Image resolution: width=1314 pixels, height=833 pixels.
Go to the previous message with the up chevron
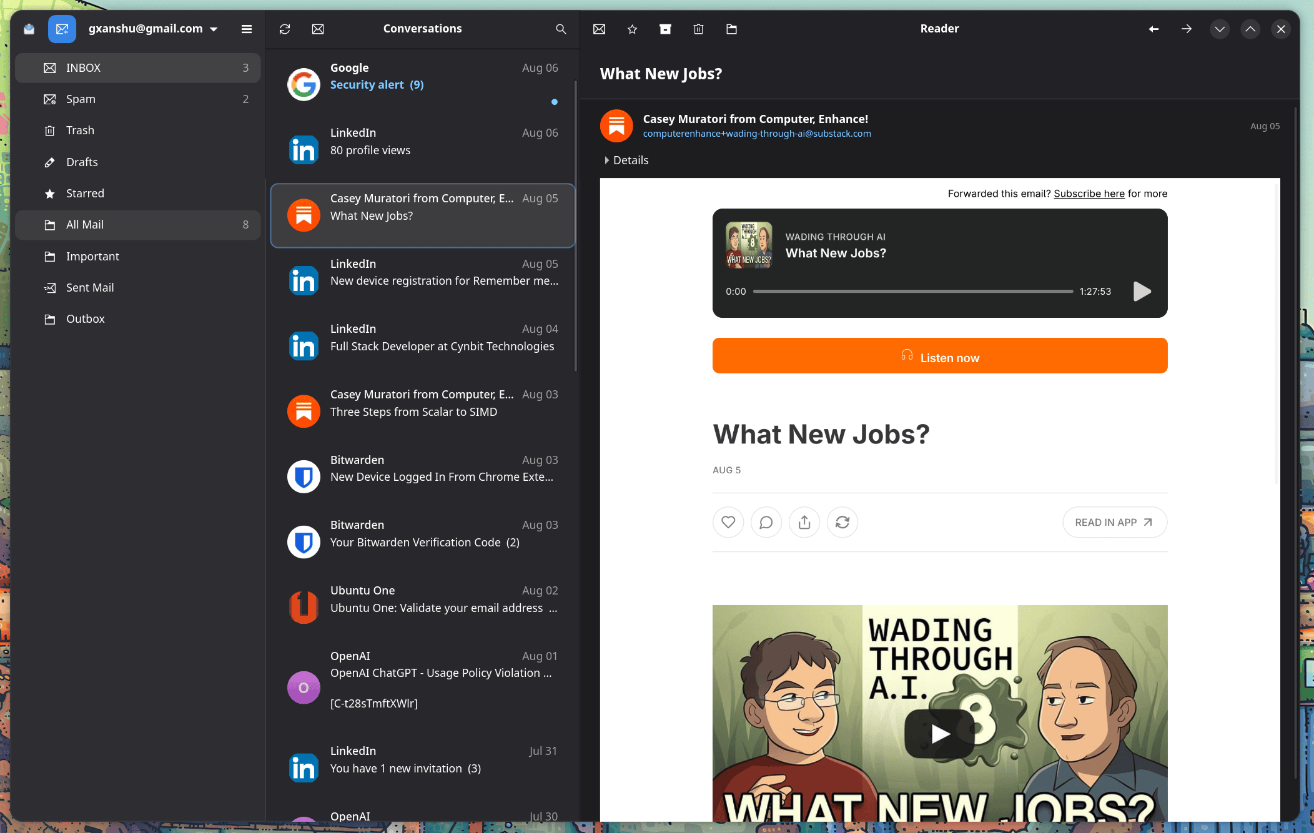(x=1250, y=29)
